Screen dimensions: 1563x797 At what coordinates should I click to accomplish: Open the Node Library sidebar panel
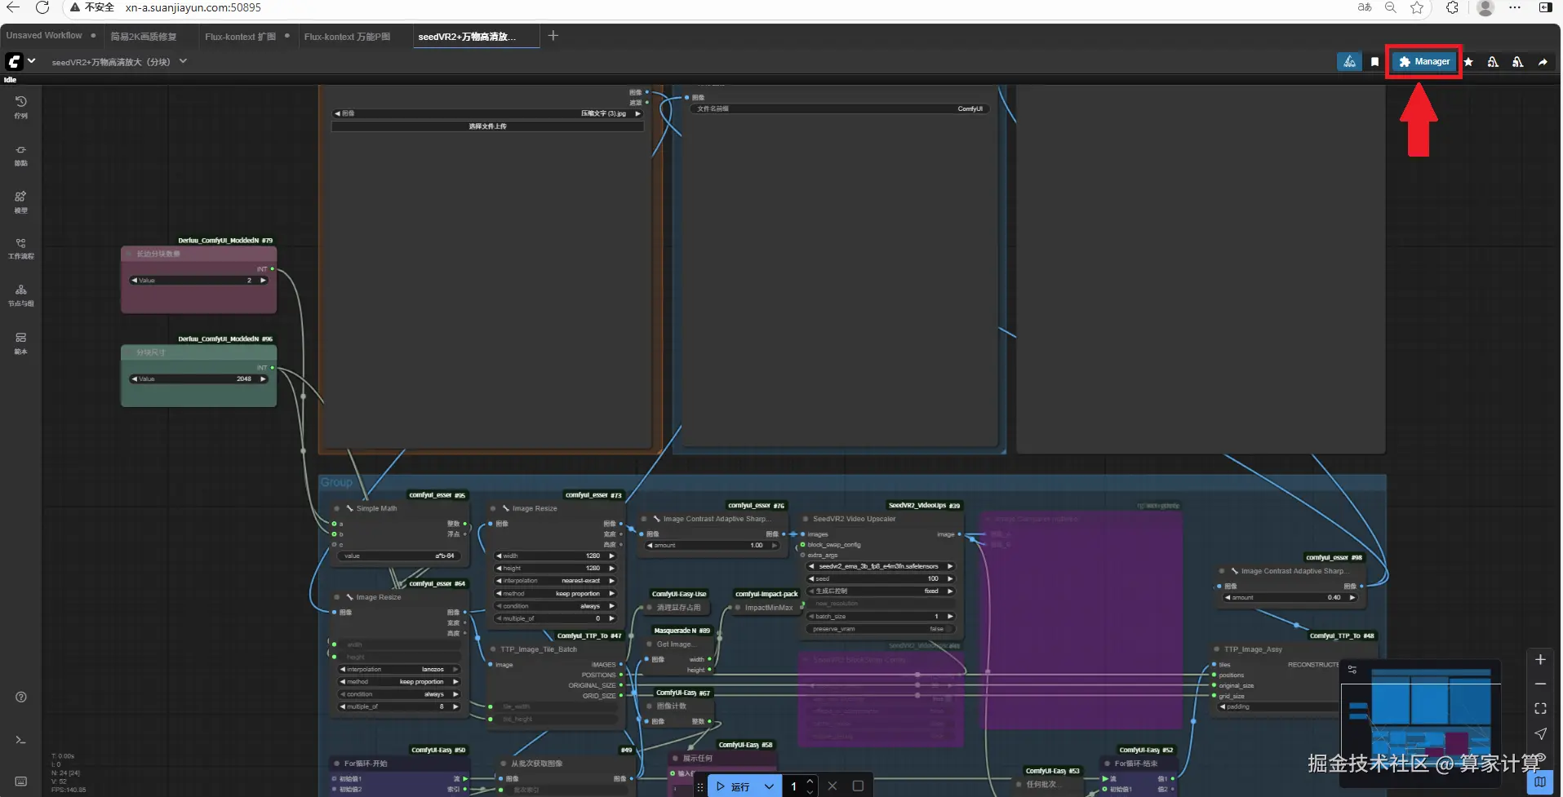21,155
